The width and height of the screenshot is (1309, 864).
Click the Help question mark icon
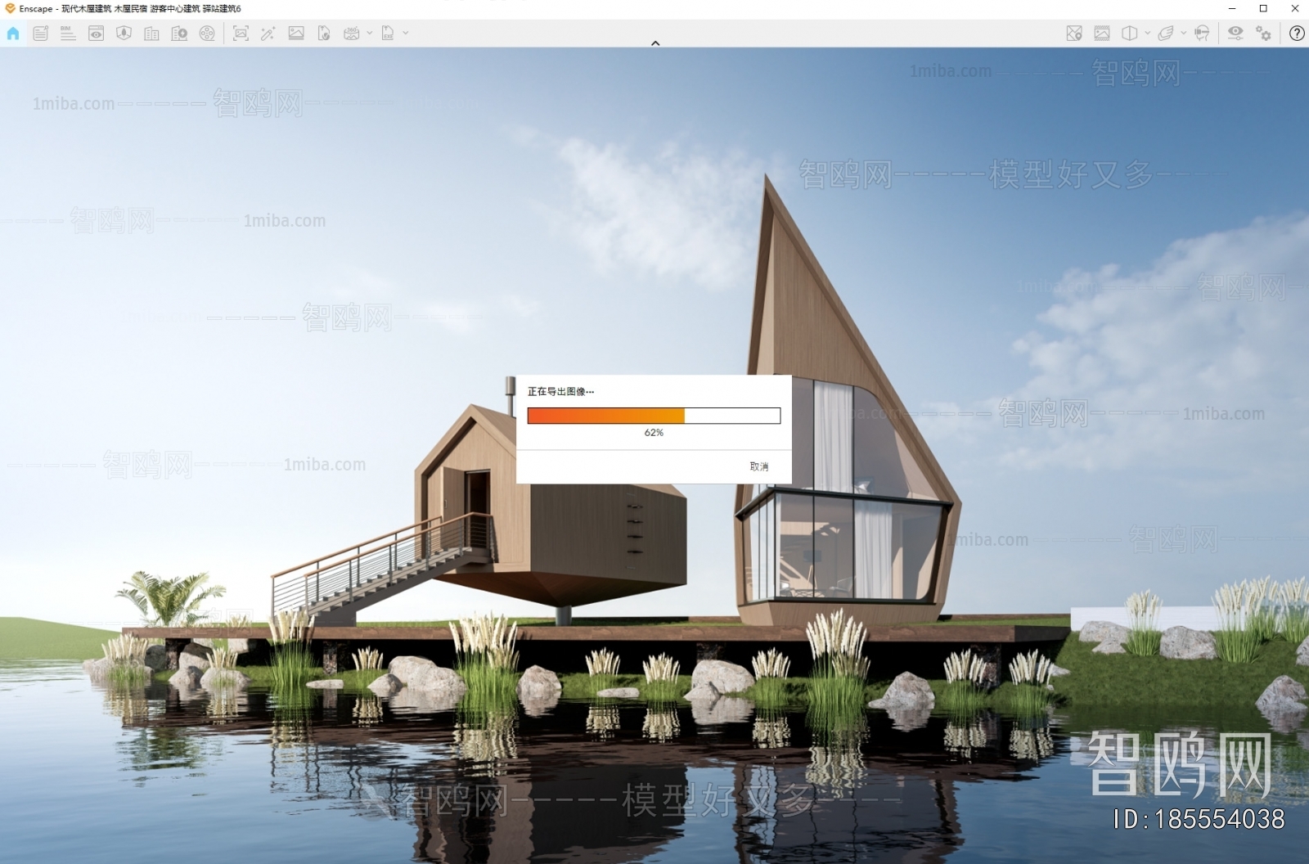tap(1297, 34)
